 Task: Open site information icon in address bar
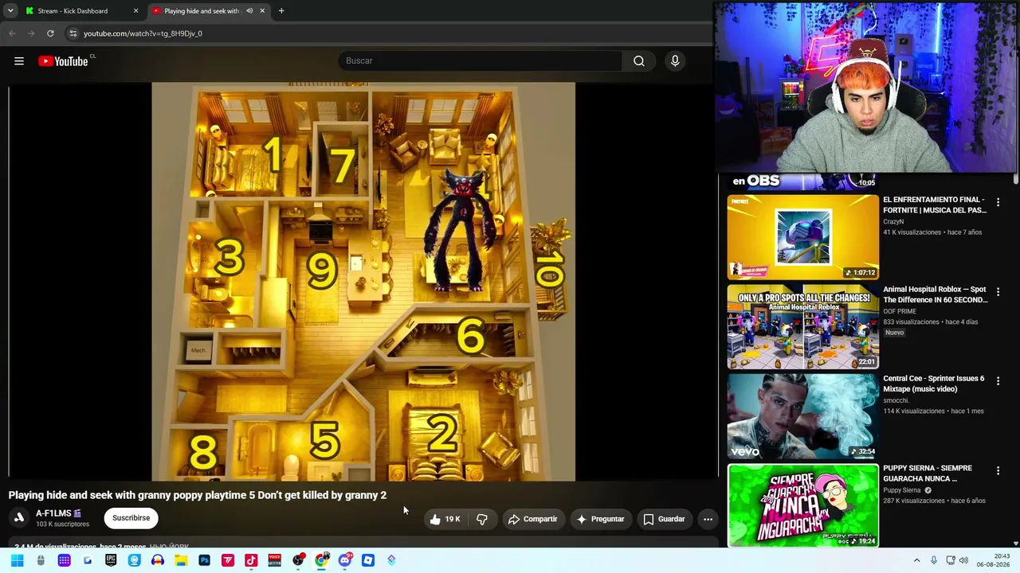tap(73, 33)
